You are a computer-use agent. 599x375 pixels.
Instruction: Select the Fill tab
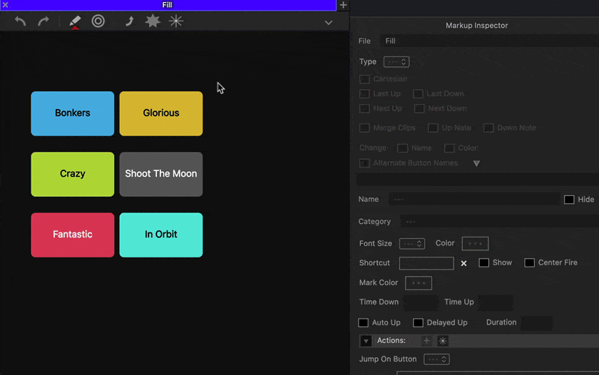coord(168,5)
